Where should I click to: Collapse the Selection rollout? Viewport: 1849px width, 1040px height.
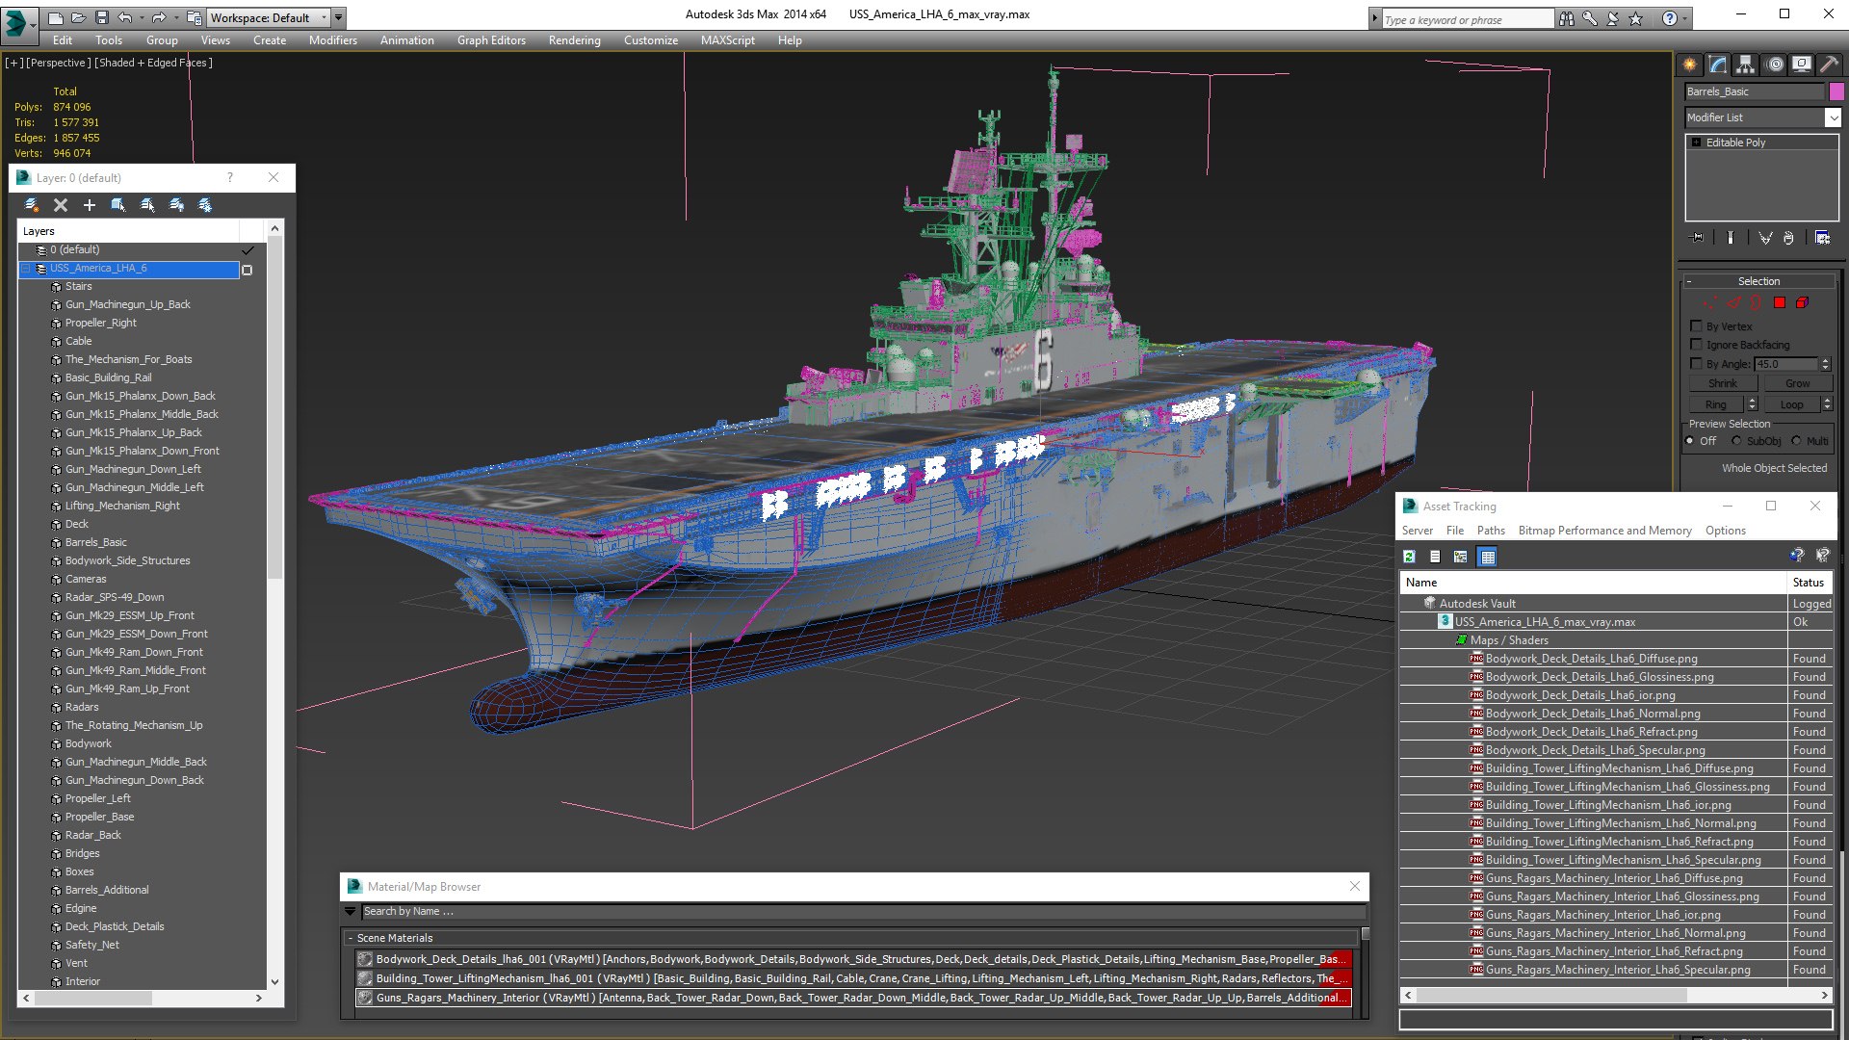tap(1758, 281)
